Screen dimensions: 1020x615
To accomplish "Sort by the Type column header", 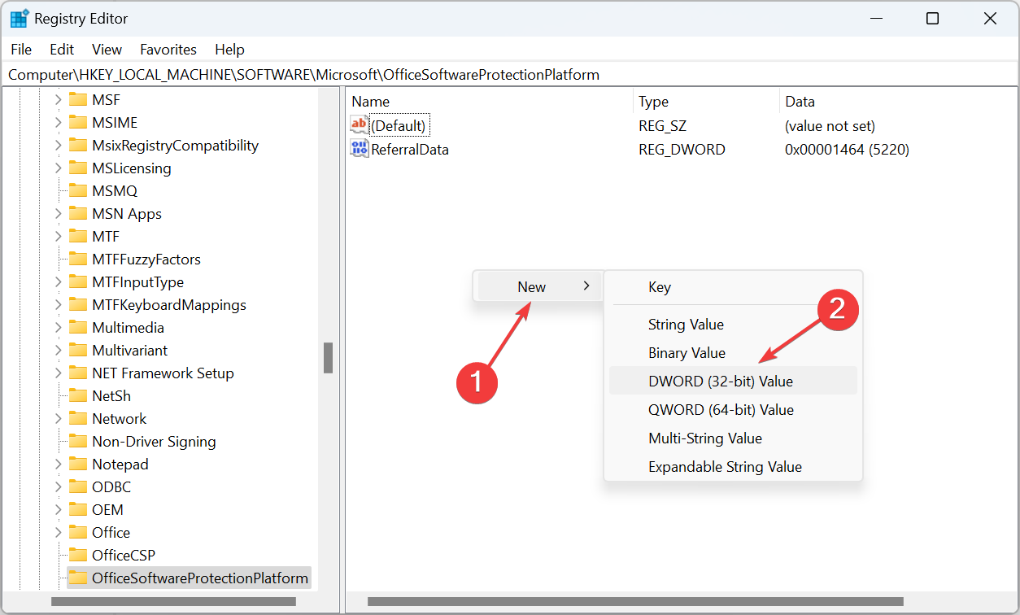I will coord(706,102).
